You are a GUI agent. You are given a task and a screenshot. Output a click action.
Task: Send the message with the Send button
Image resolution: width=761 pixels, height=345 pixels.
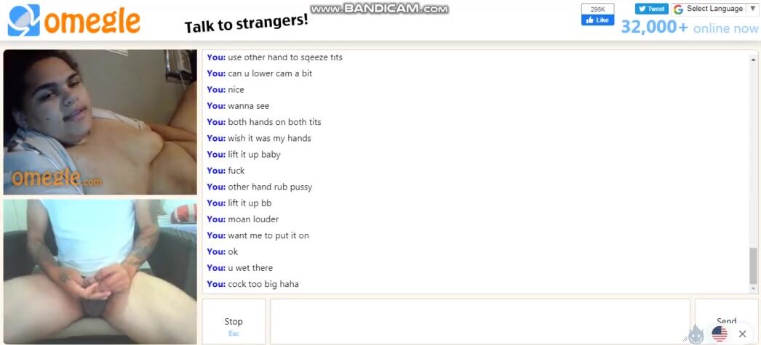[x=727, y=322]
